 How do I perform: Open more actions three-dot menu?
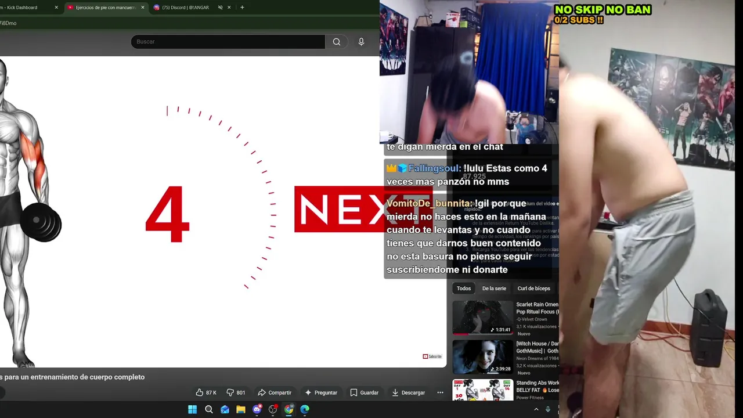440,392
